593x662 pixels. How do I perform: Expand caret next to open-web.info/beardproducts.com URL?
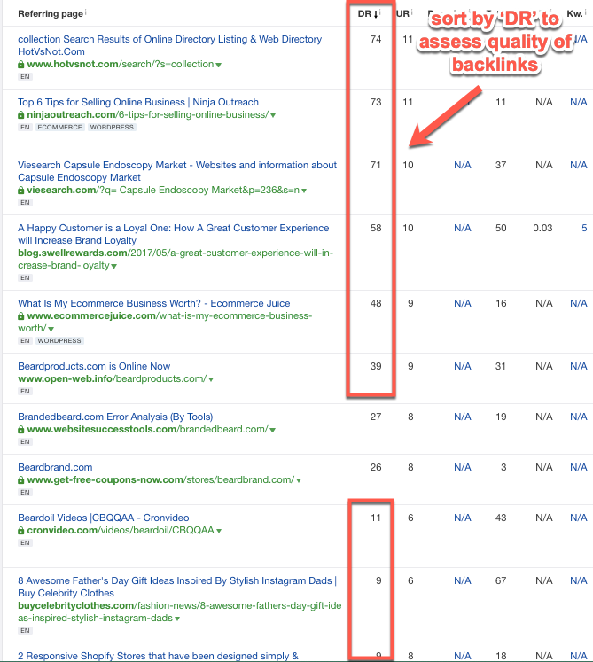[x=211, y=379]
